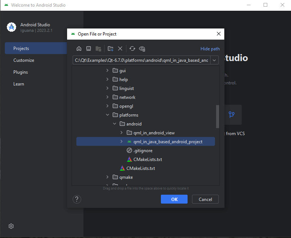Collapse the platforms folder
This screenshot has width=291, height=238.
(x=108, y=115)
